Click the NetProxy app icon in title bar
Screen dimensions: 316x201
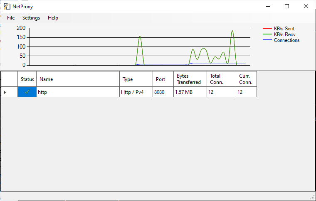coord(7,7)
